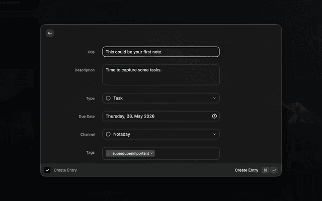Remove the superduperimportant tag
Viewport: 322px width, 201px height.
tap(152, 153)
